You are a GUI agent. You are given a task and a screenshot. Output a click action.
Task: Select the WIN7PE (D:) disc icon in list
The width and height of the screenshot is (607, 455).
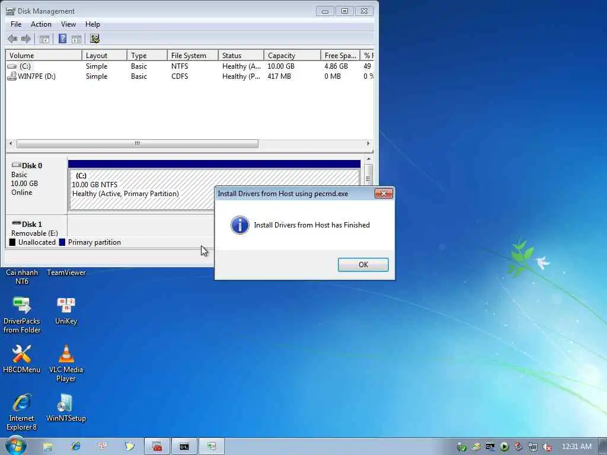tap(12, 76)
